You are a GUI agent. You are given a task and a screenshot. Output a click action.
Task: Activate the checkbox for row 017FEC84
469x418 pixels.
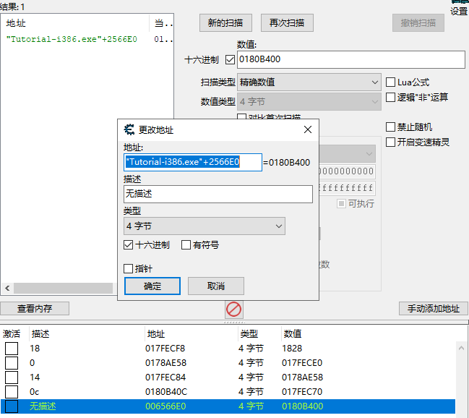pos(12,378)
